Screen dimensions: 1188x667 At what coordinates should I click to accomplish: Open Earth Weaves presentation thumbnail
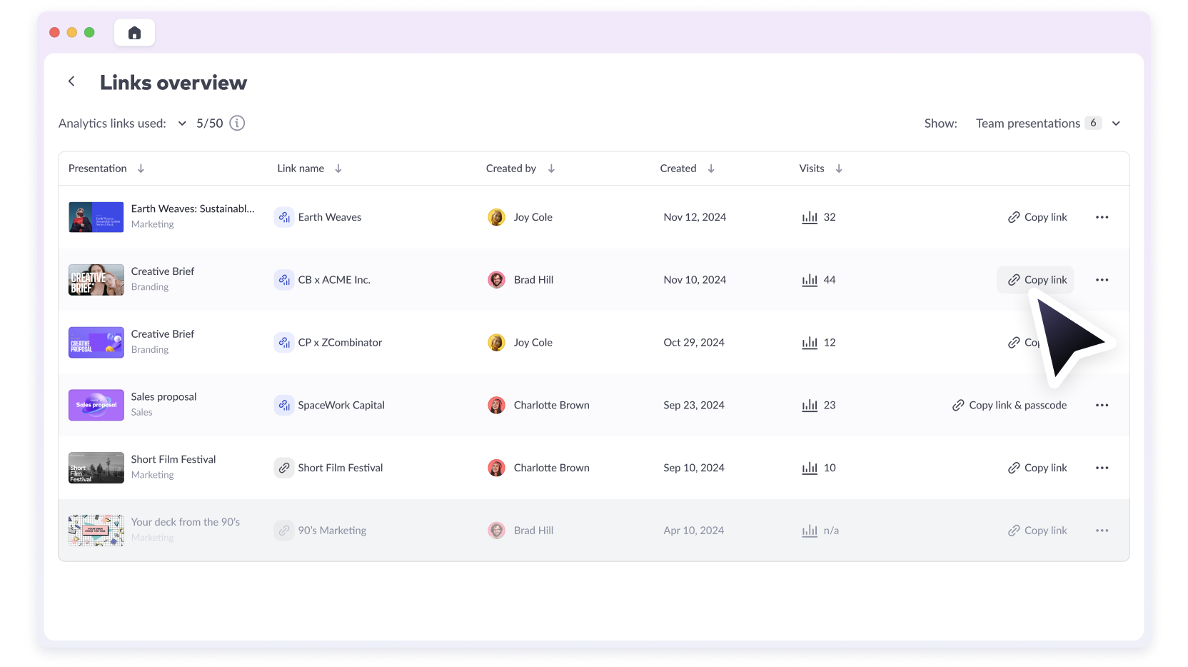pos(96,217)
